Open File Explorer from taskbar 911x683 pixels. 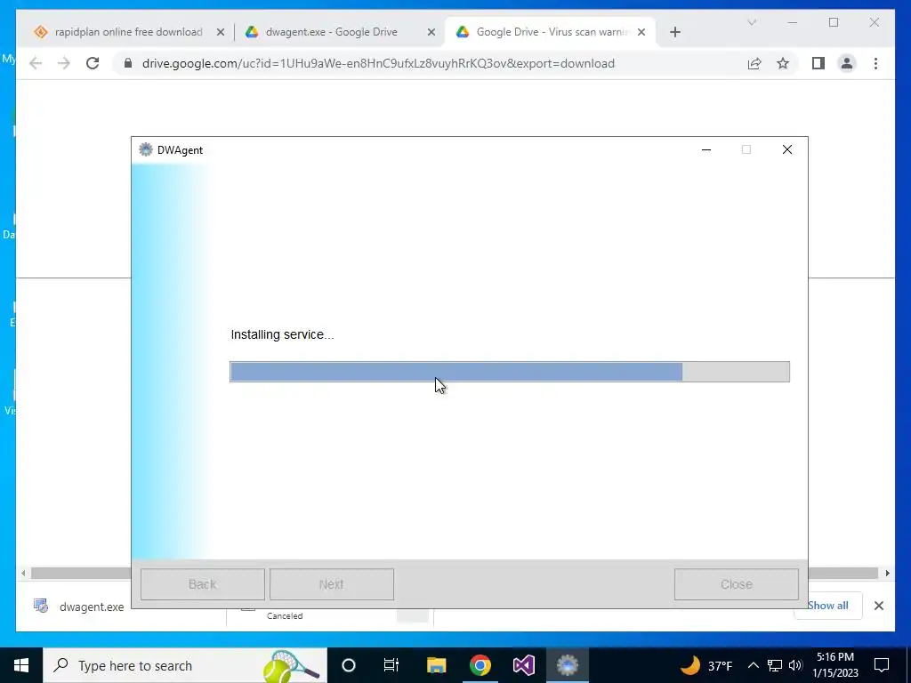(x=436, y=665)
